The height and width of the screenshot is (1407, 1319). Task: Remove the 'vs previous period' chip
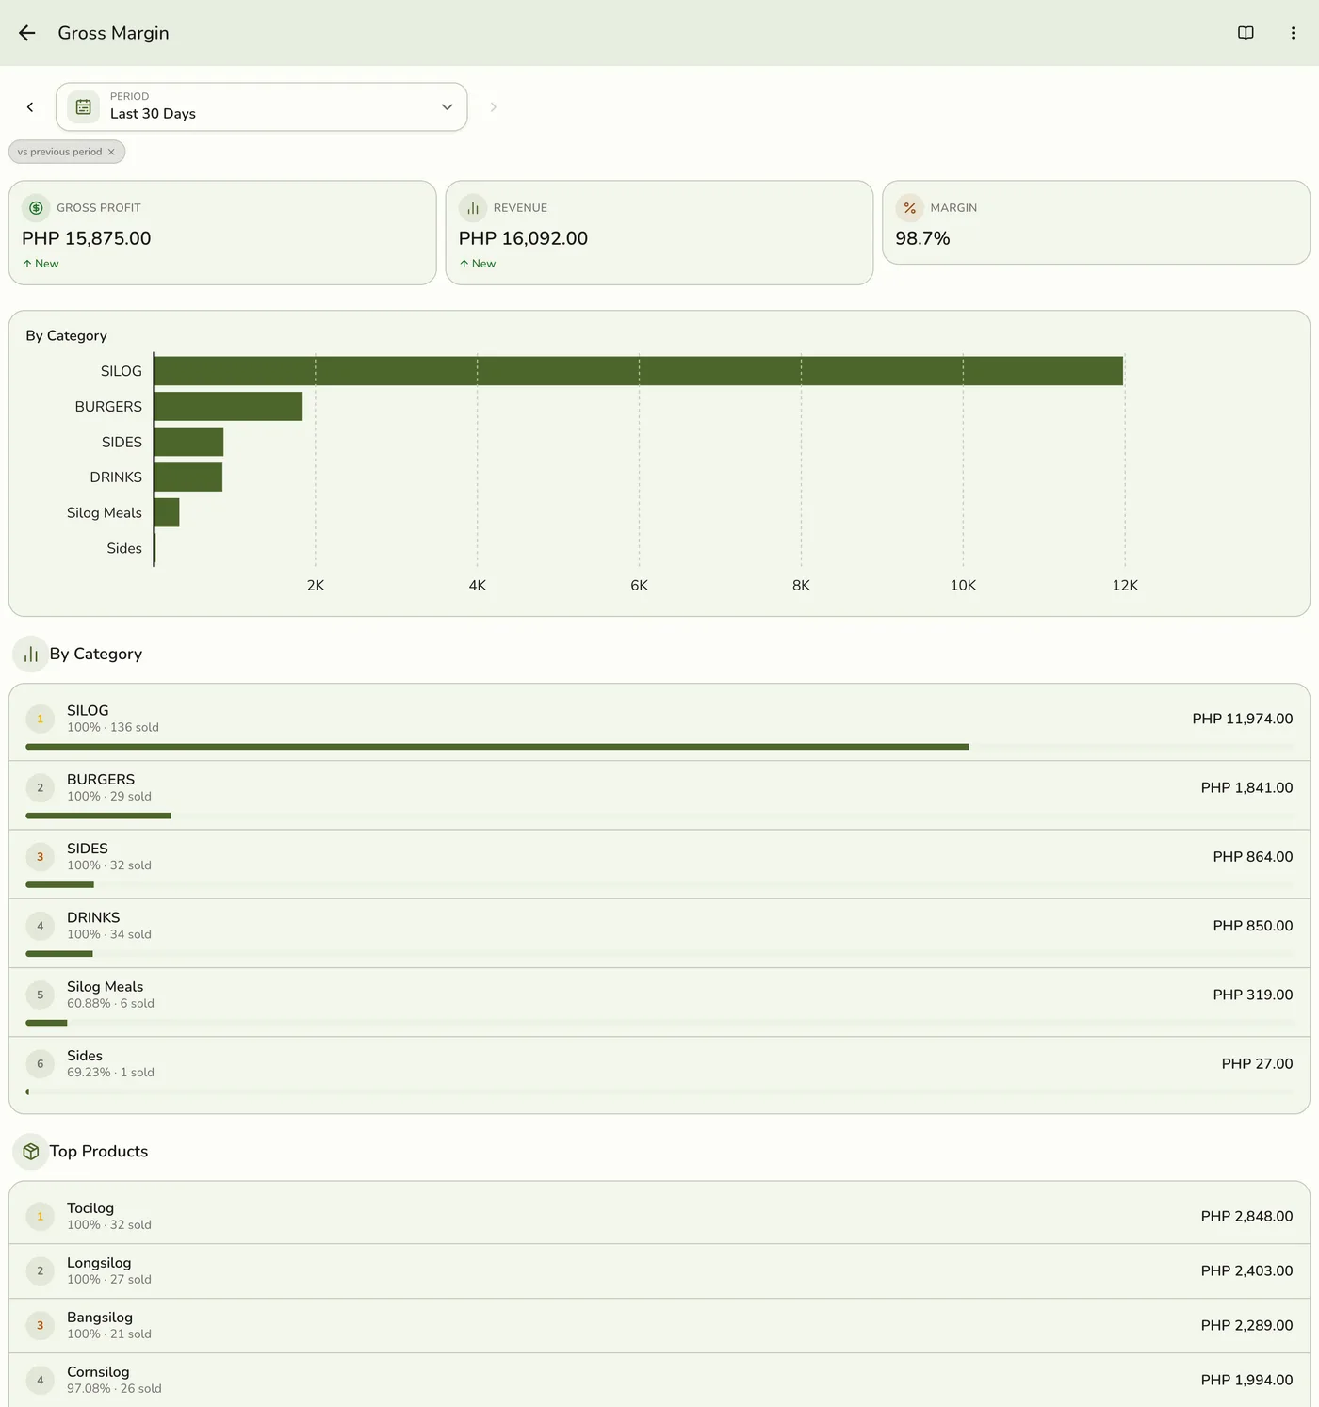click(x=111, y=152)
